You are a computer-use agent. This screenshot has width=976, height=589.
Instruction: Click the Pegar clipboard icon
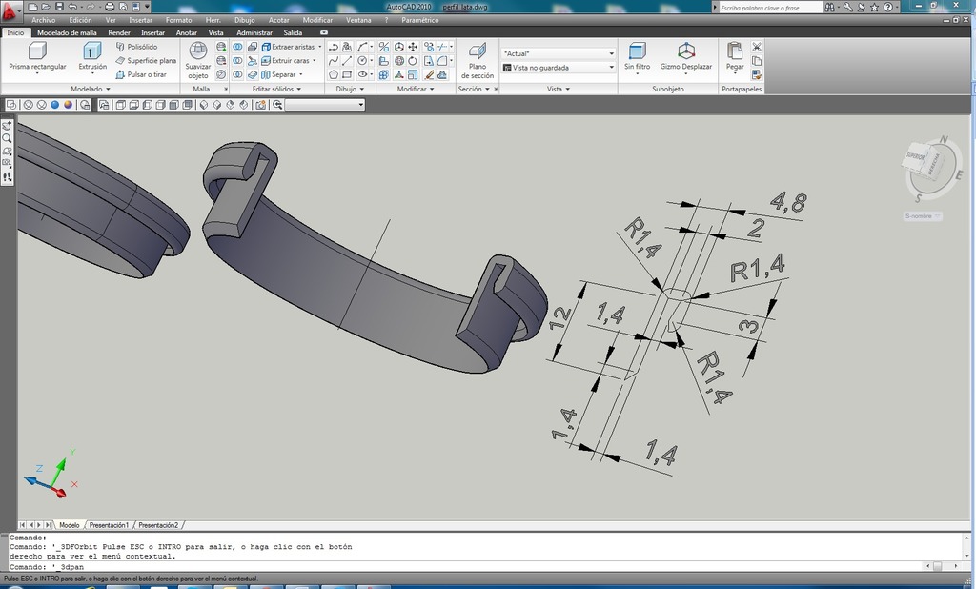click(734, 51)
